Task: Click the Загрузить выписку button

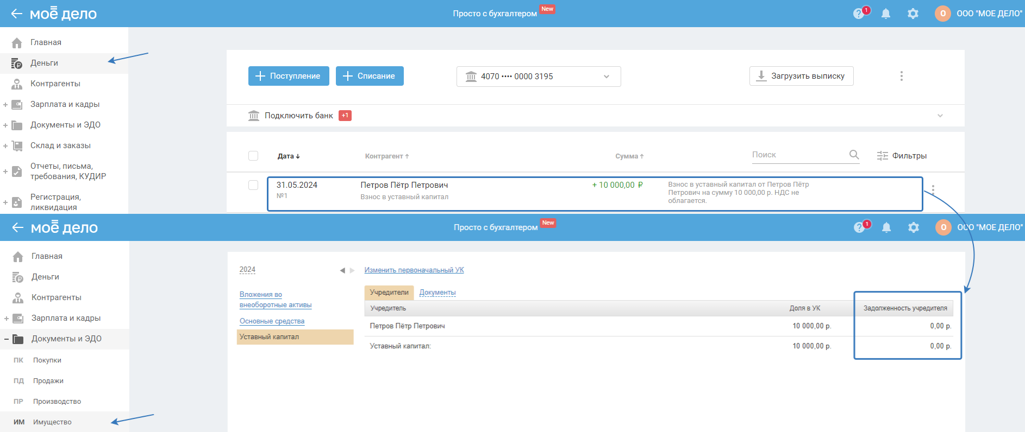Action: click(802, 76)
